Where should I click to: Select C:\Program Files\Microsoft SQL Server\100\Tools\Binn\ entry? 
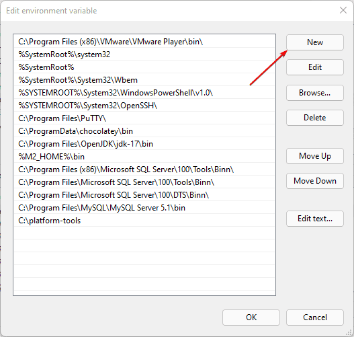[x=144, y=182]
